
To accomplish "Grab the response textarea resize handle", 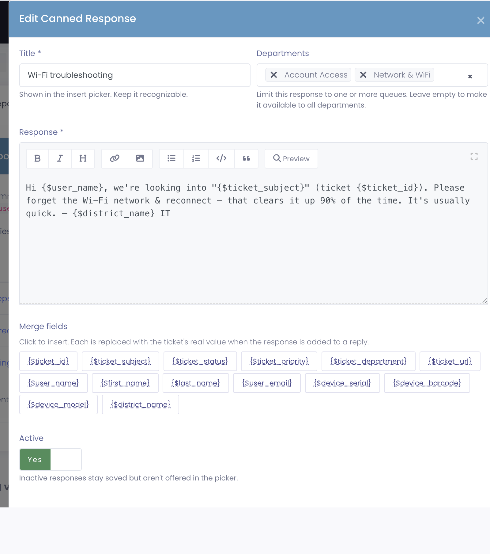I will coord(484,301).
